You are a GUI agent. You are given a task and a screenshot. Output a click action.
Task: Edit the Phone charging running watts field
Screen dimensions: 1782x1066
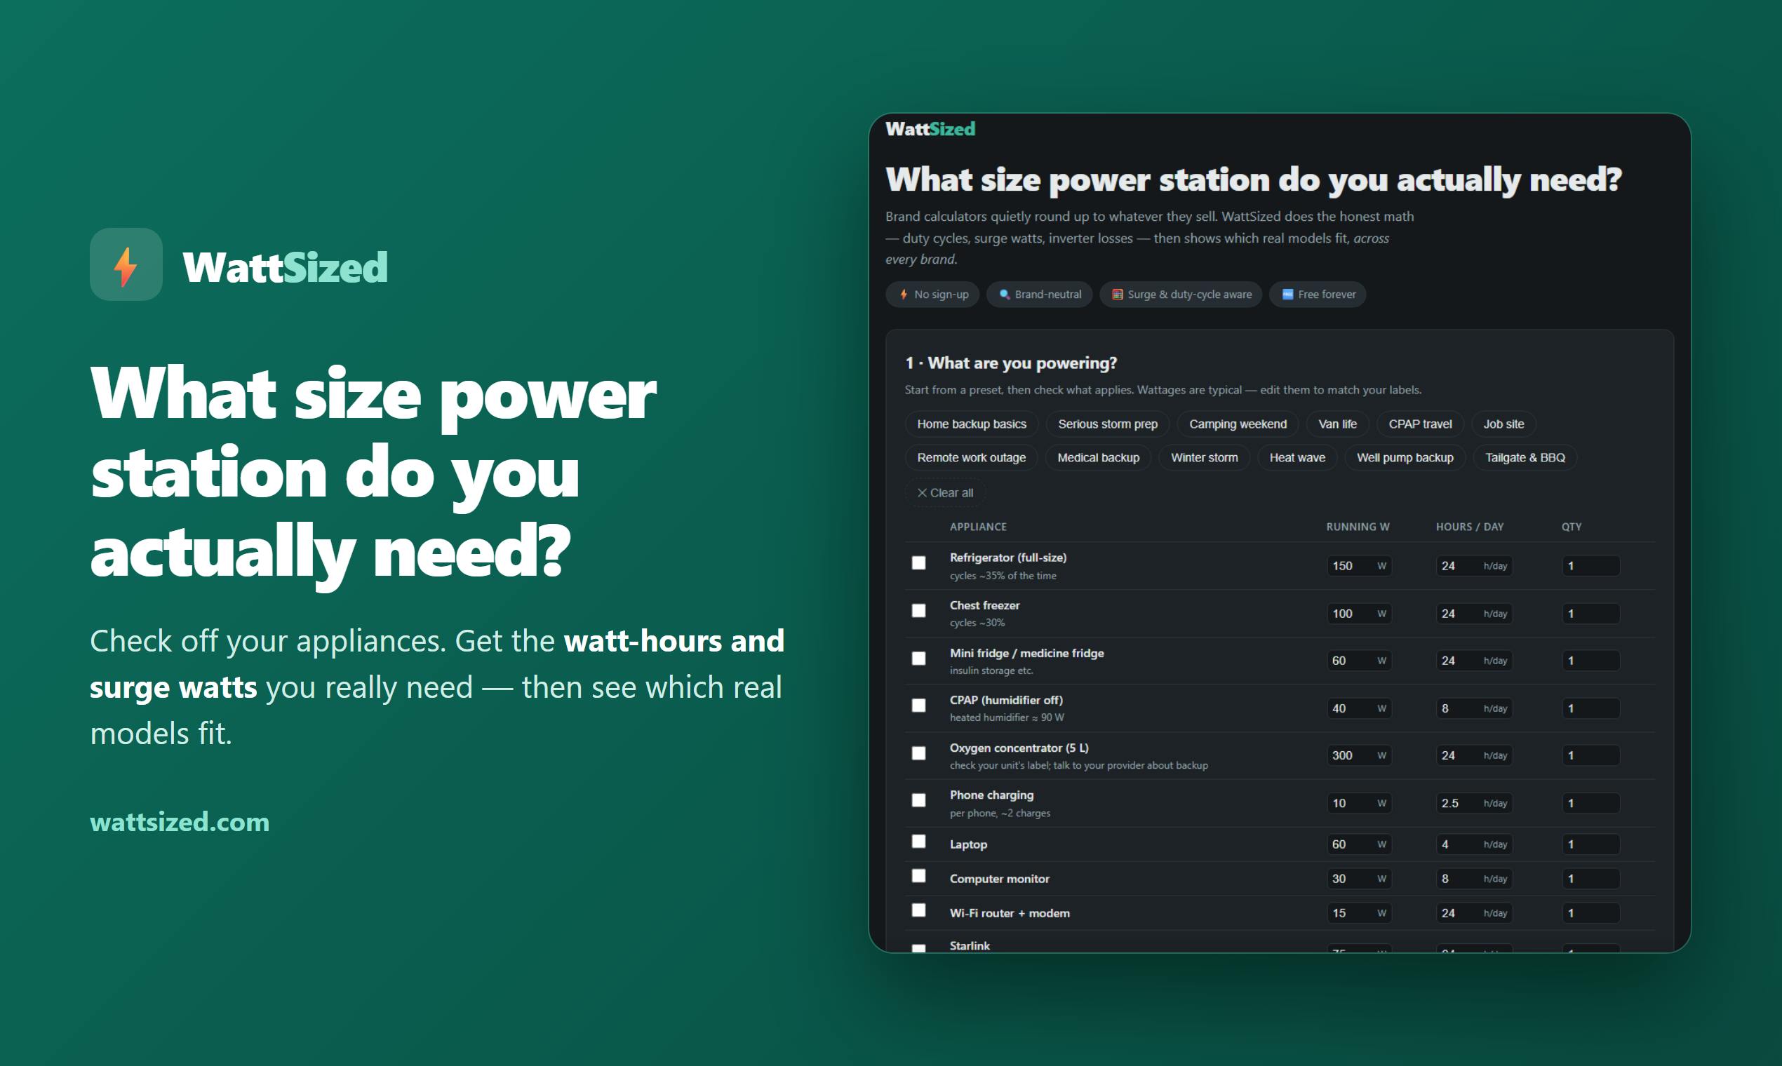(x=1358, y=803)
